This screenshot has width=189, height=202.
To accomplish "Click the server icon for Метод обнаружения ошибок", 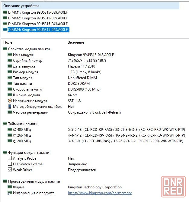I will tap(10, 106).
